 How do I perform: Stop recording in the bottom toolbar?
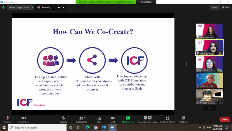[x=150, y=118]
